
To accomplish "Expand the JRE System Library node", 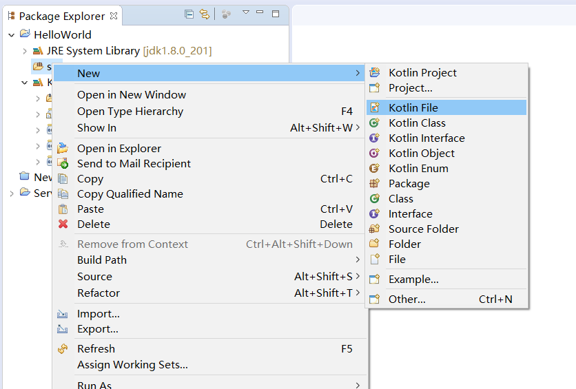I will coord(25,51).
